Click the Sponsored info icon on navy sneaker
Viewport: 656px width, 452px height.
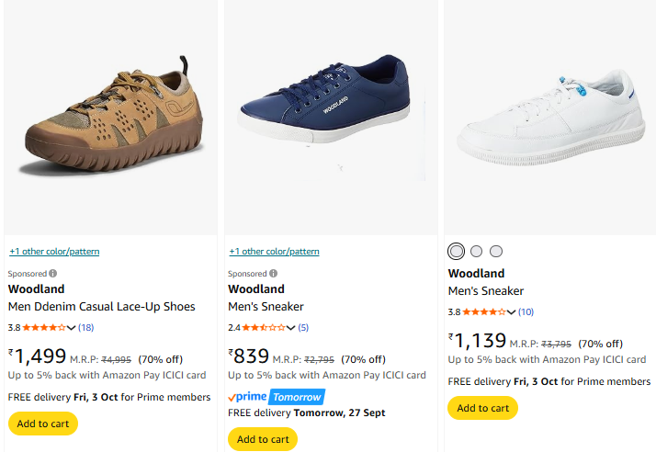pos(272,274)
